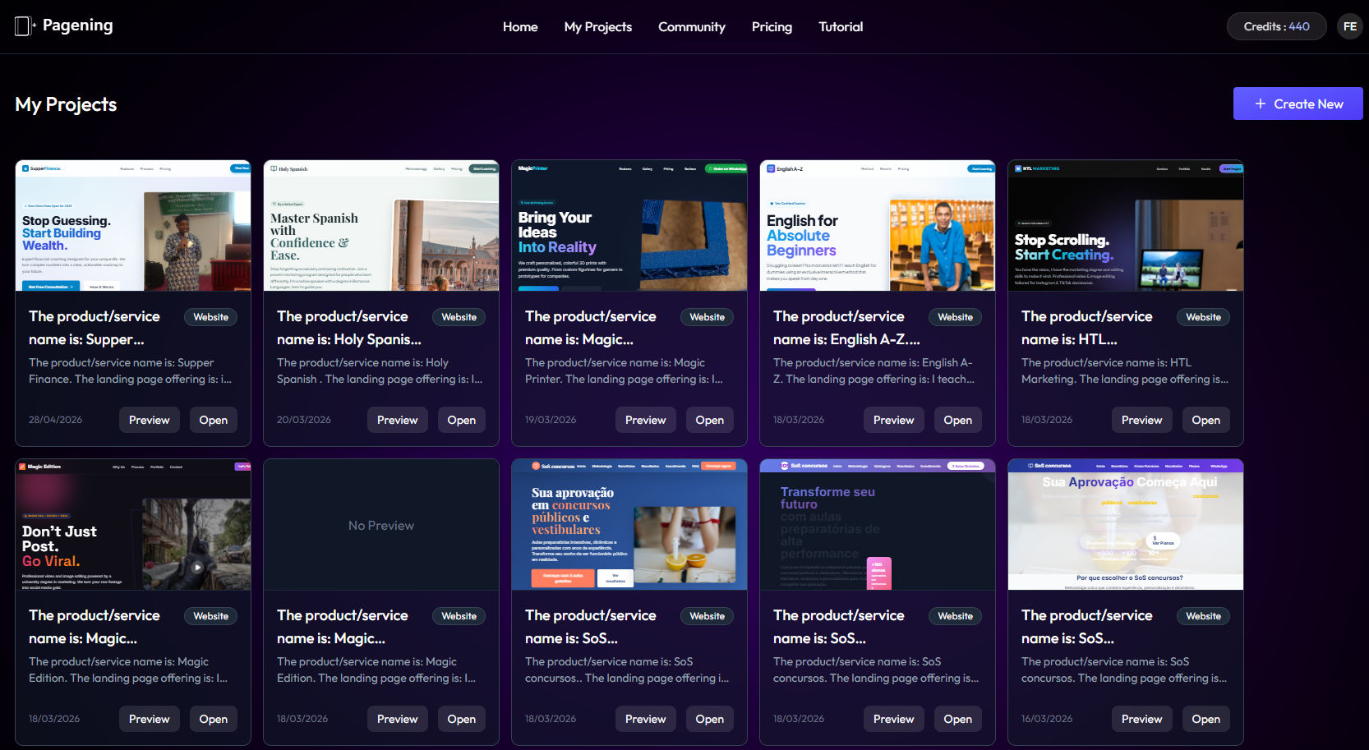Preview the Holy Spanish project

[398, 420]
